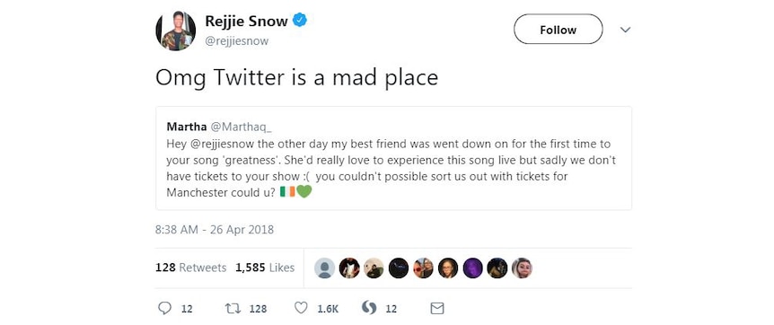Click the Storify swirl icon
Image resolution: width=774 pixels, height=325 pixels.
(x=369, y=308)
